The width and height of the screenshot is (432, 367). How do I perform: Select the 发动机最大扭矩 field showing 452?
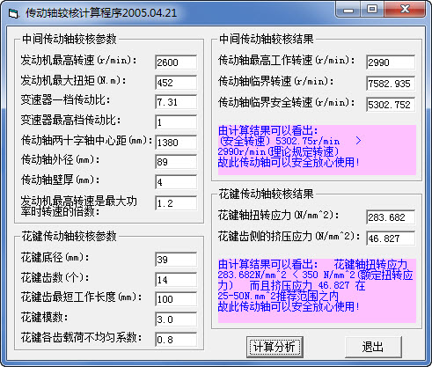coord(176,83)
